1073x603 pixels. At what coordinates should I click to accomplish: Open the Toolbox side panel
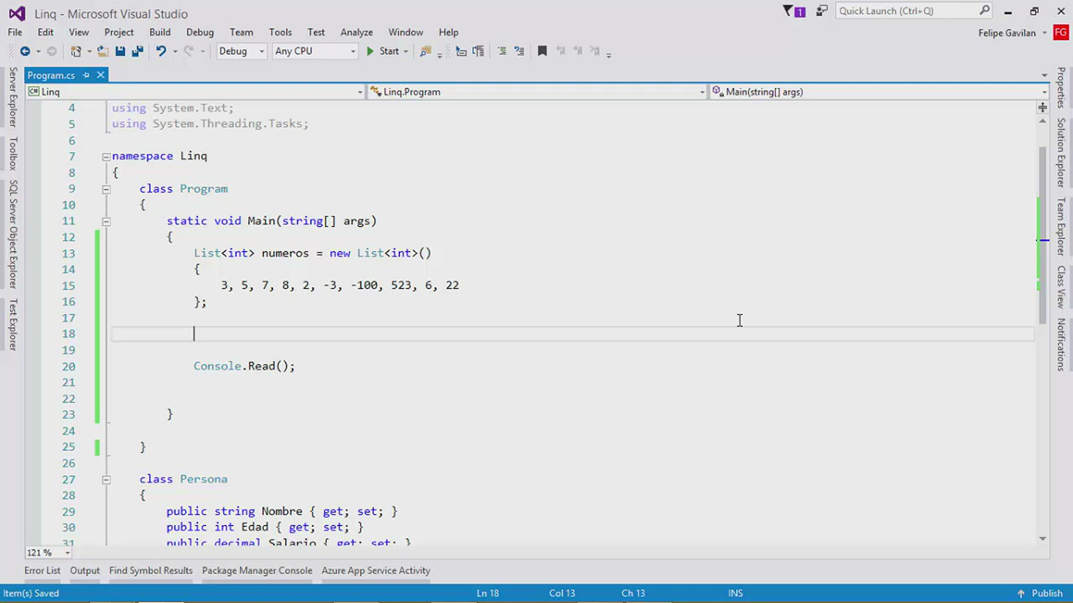coord(13,154)
